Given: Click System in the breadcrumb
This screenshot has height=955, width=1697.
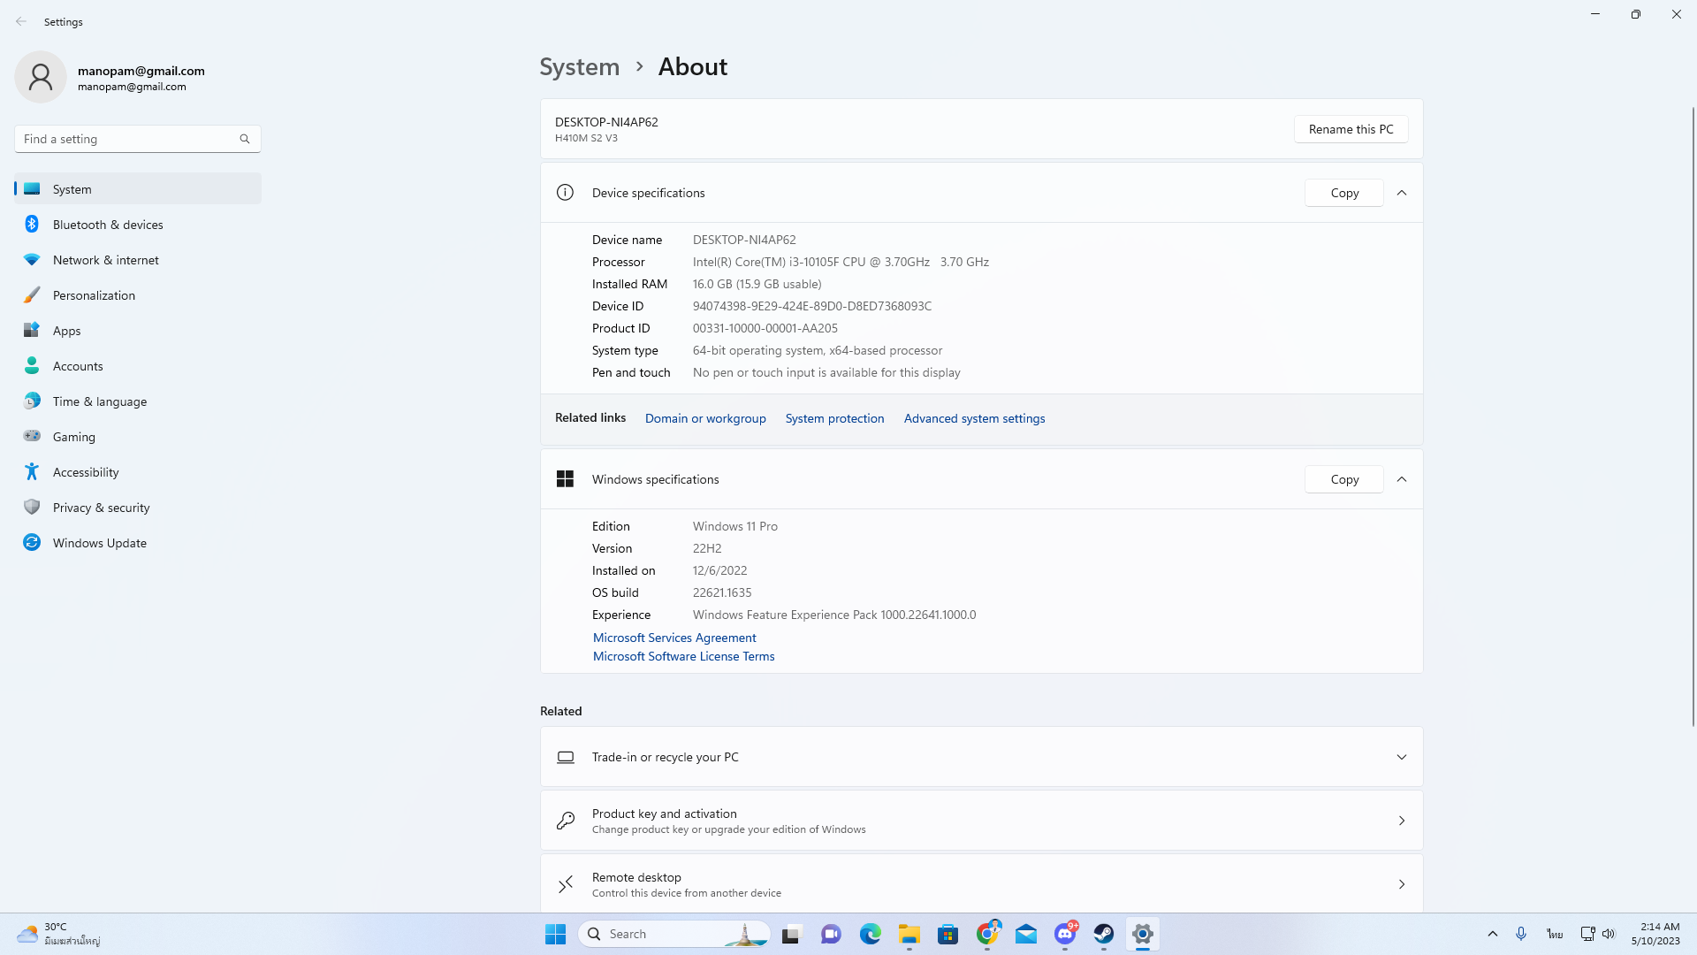Looking at the screenshot, I should pyautogui.click(x=580, y=66).
